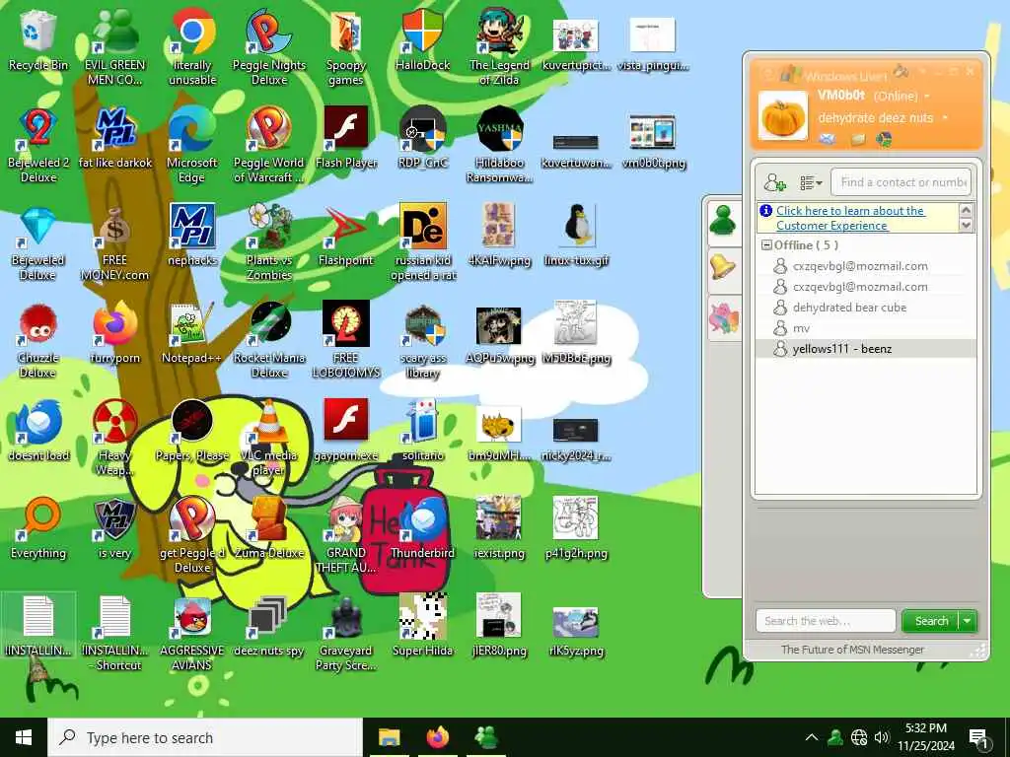Select the contact 'yellows111 - beenz'
The image size is (1010, 757).
coord(865,349)
